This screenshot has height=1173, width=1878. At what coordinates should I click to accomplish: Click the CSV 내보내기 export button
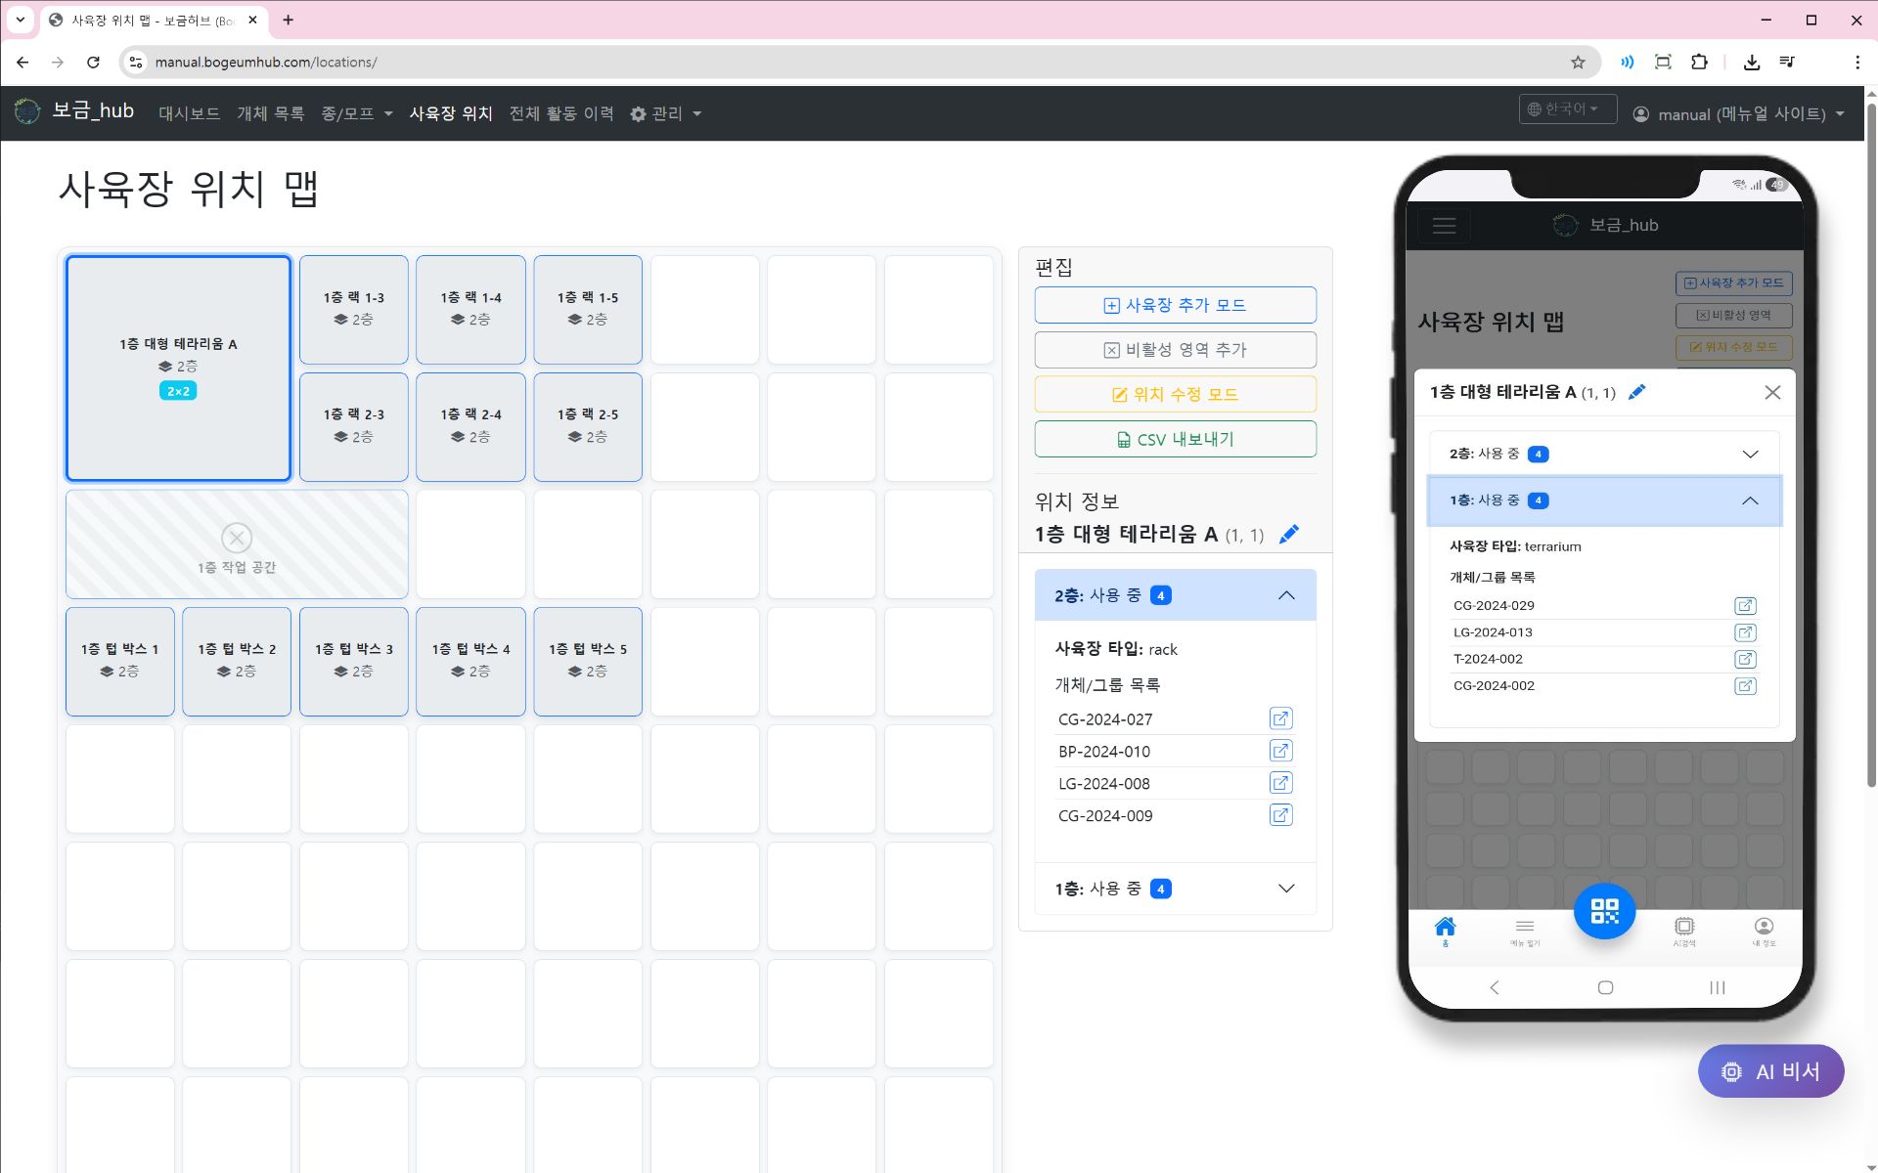1175,439
